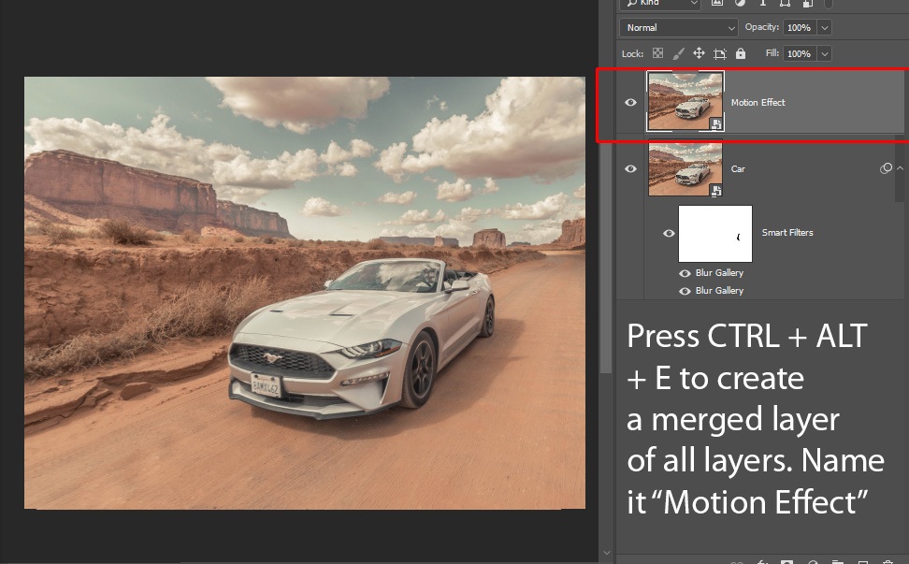Hide the Motion Effect layer
Screen dimensions: 909x564
tap(630, 103)
